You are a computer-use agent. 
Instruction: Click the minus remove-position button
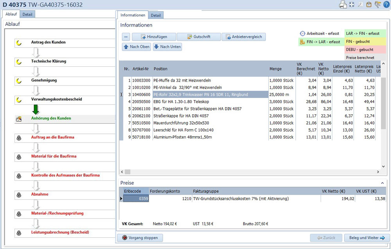click(126, 37)
